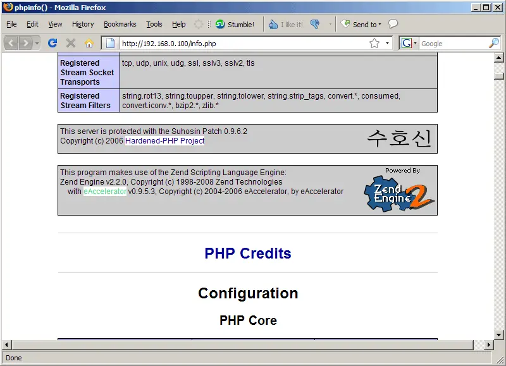
Task: Click the 'Powered By' text
Action: tap(402, 170)
